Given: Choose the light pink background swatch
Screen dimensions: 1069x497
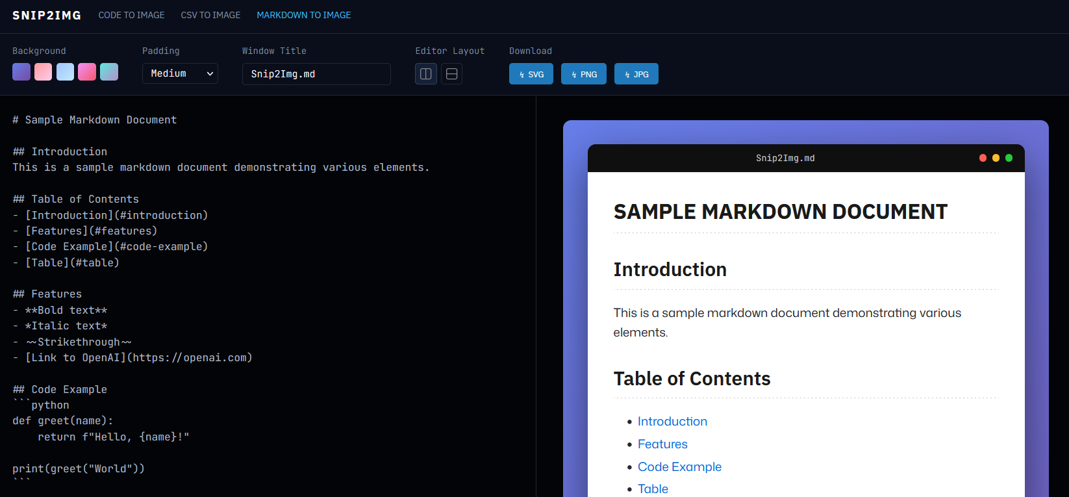Looking at the screenshot, I should click(x=44, y=71).
